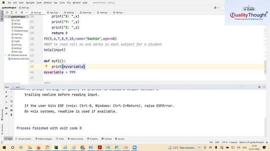The height and width of the screenshot is (151, 270).
Task: Change line separator CRLF in status bar
Action: pos(217,143)
